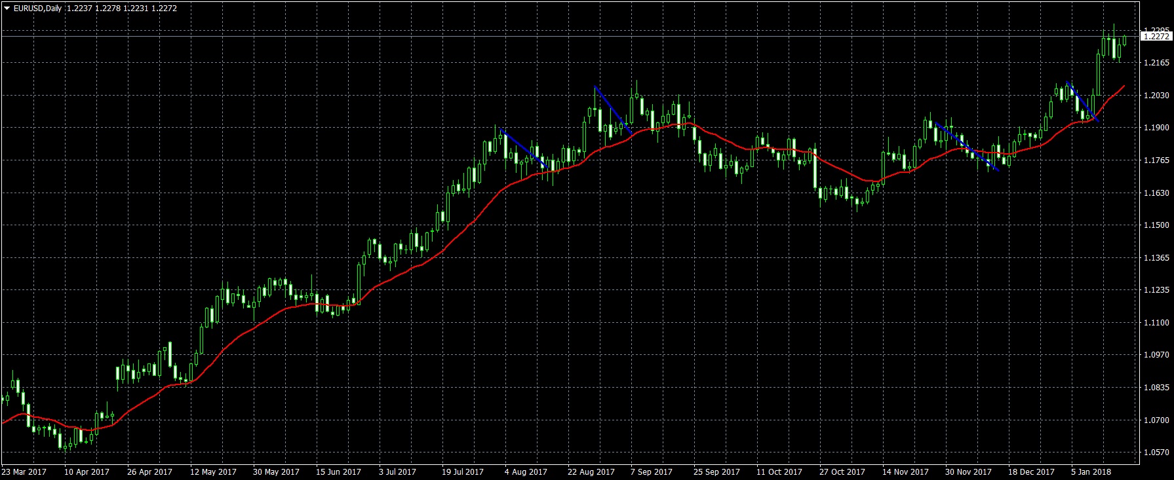
Task: Select the blue trendline near 22 Aug 2017
Action: tap(614, 110)
